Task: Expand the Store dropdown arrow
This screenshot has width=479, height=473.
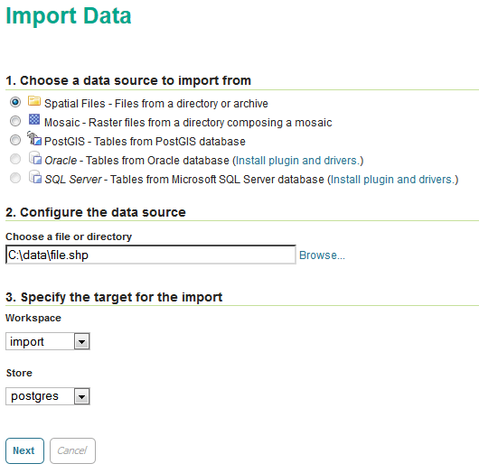Action: [x=82, y=396]
